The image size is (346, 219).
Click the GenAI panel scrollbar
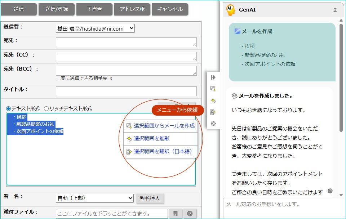click(x=341, y=77)
